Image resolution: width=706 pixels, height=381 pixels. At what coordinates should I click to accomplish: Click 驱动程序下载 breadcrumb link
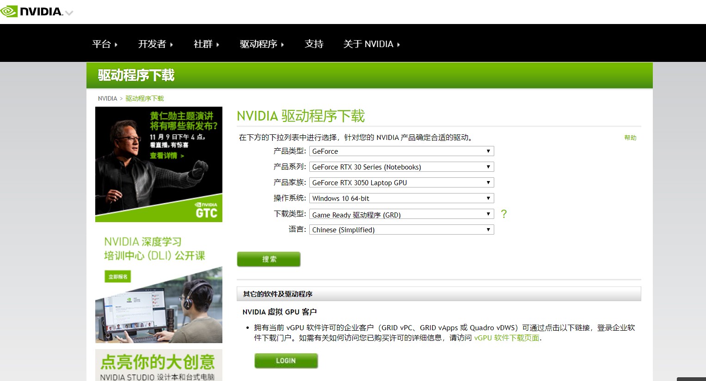click(145, 98)
